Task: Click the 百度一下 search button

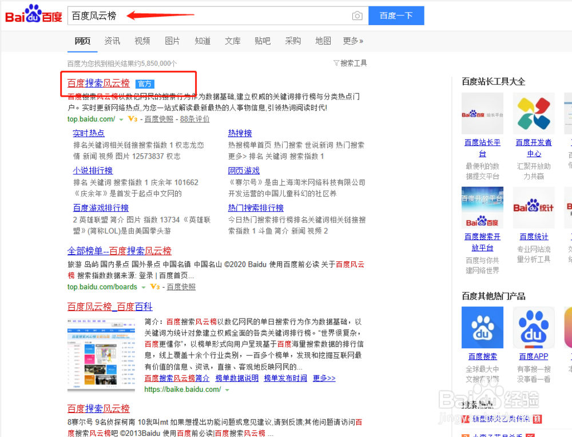Action: 396,15
